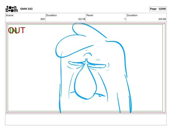Image resolution: width=172 pixels, height=133 pixels.
Task: Select the scene duration value 02:18
Action: tap(82, 19)
